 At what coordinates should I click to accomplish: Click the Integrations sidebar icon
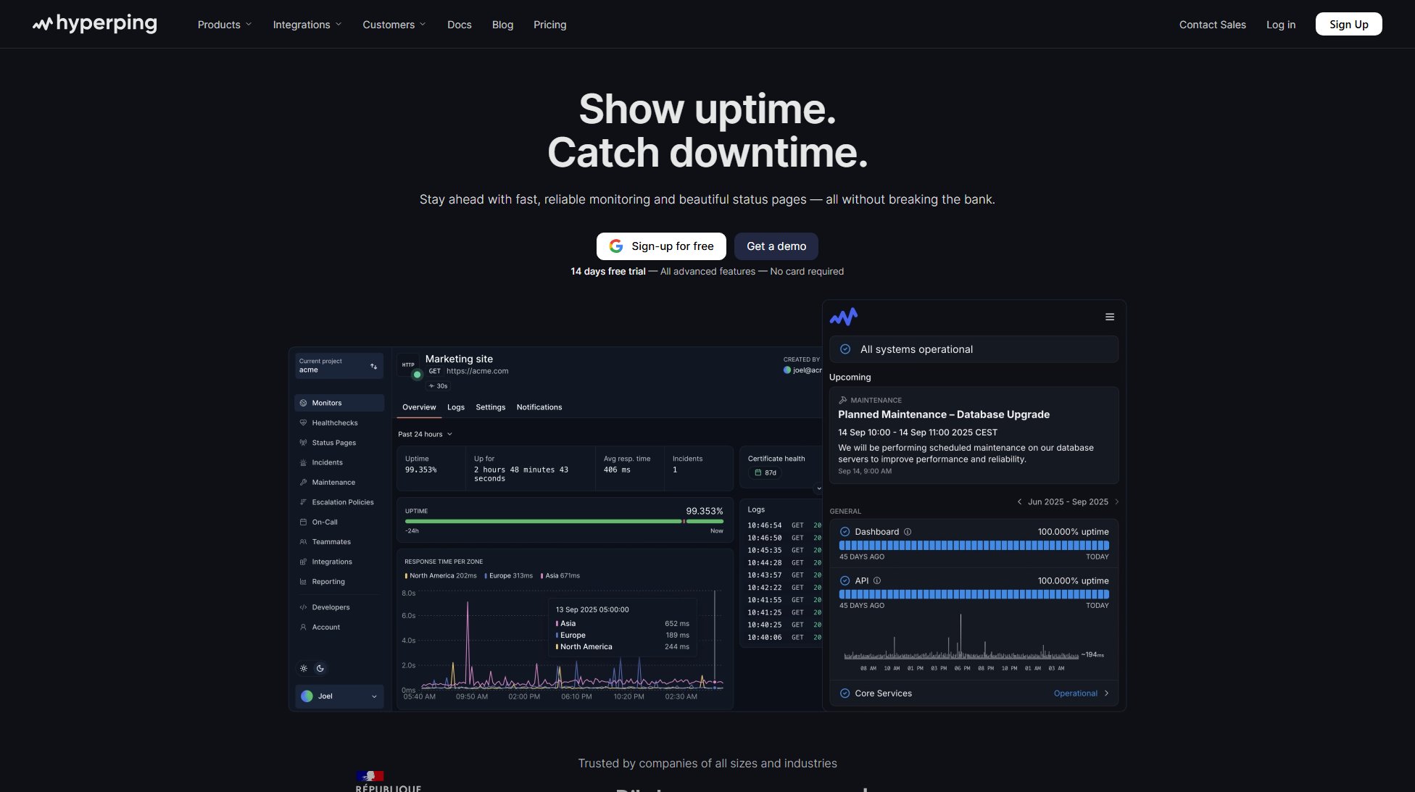pos(303,562)
